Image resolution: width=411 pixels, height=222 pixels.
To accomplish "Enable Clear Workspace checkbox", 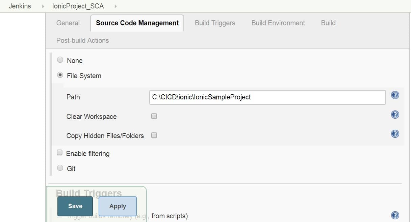I will [154, 116].
